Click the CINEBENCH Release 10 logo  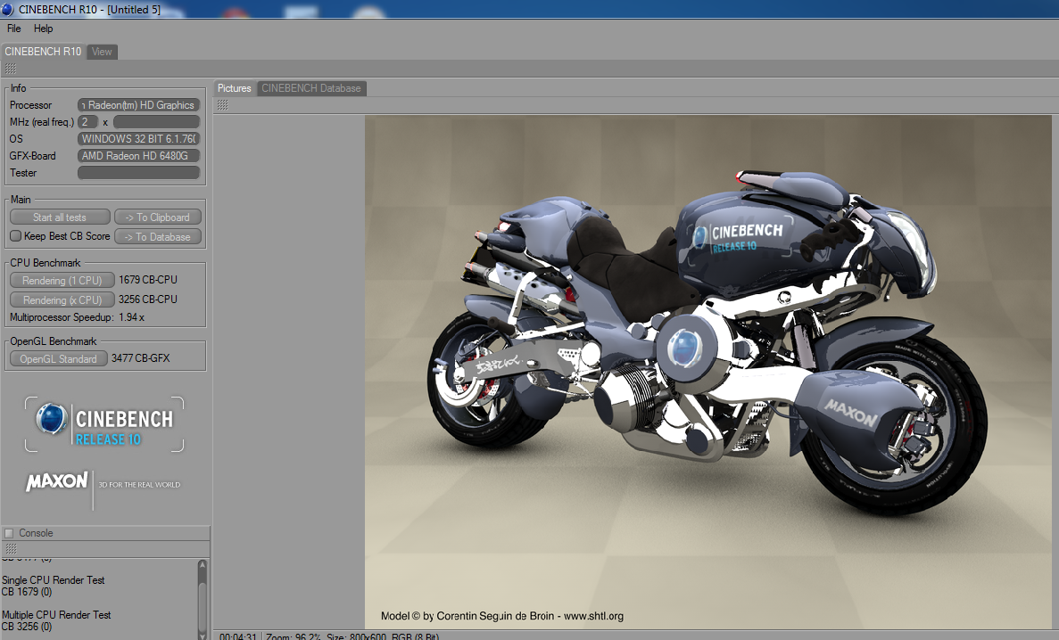[104, 424]
